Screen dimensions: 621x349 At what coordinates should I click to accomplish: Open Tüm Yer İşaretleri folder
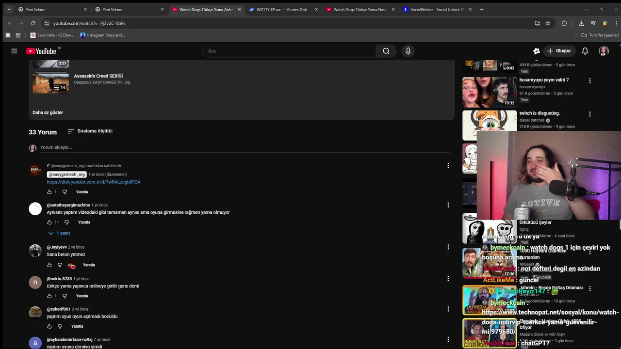[600, 35]
